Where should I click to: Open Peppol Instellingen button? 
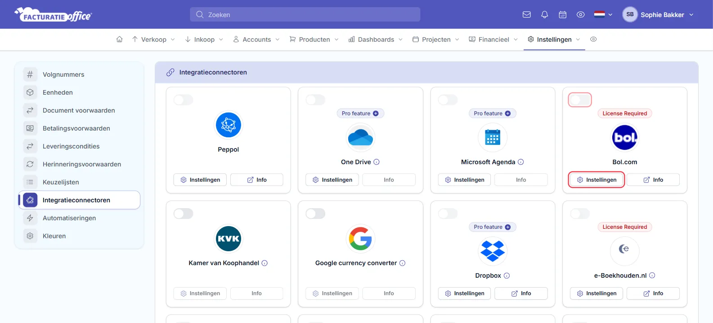coord(200,180)
